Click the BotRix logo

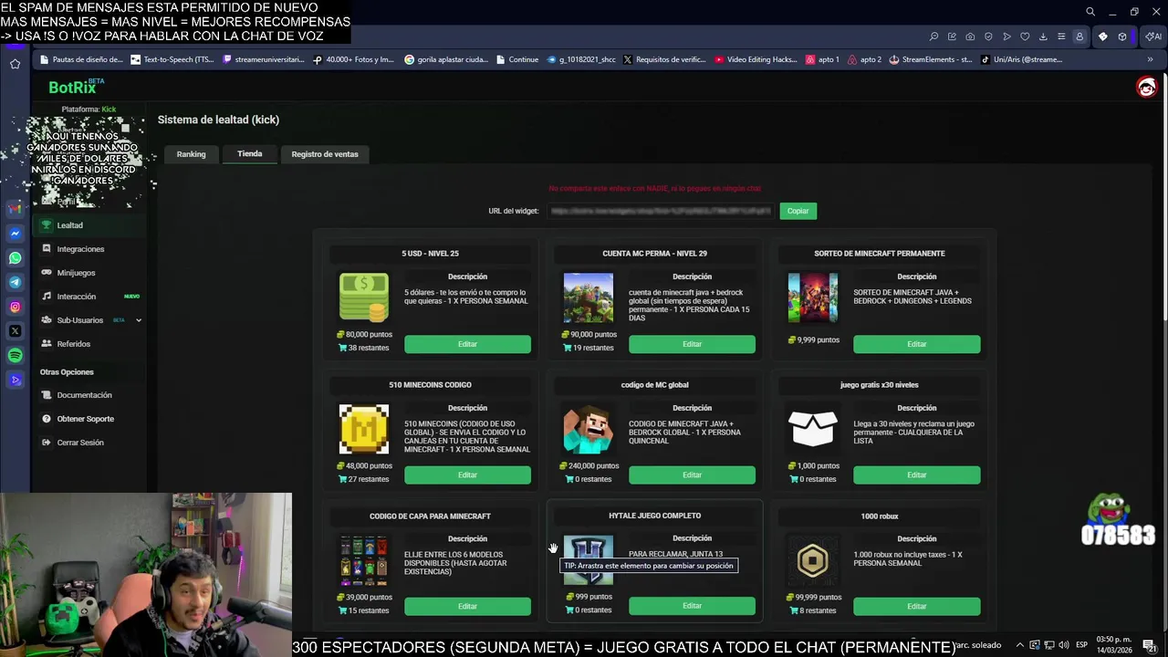coord(75,88)
